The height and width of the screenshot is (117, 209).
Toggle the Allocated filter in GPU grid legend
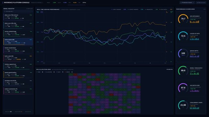coord(50,72)
